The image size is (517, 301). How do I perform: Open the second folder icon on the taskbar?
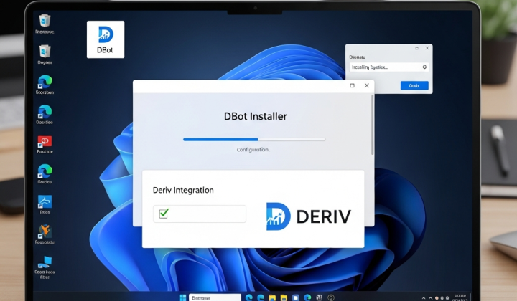coord(284,297)
